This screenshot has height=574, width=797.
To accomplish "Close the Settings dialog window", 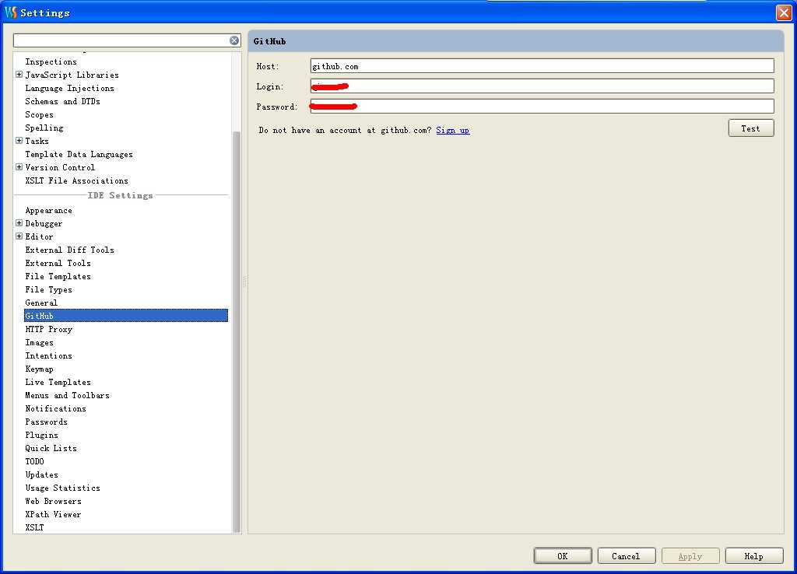I will click(784, 12).
